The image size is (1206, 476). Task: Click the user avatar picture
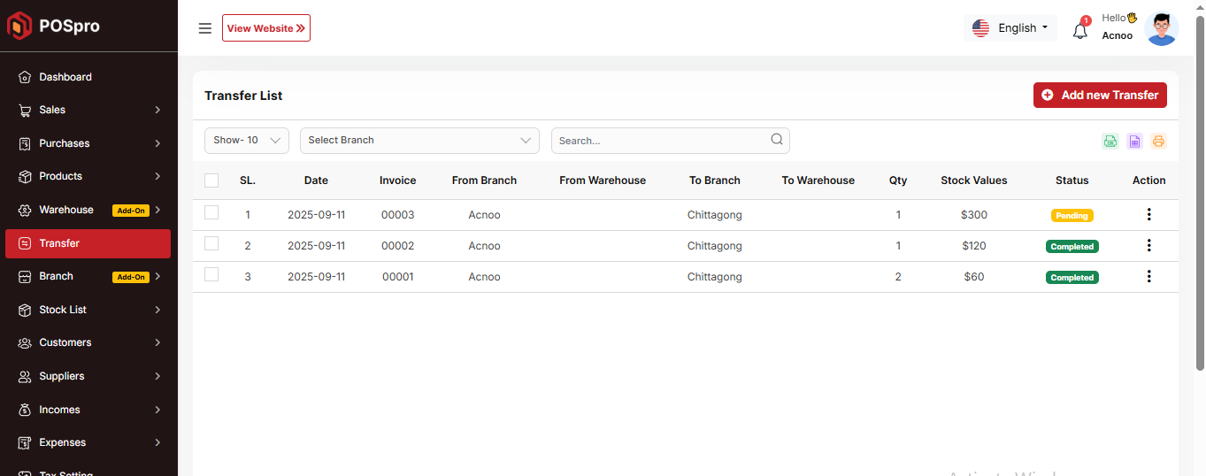pos(1161,28)
